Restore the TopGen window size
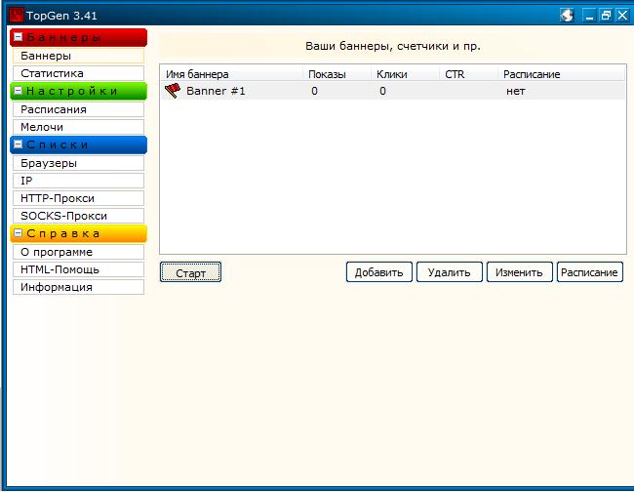The image size is (634, 492). click(x=606, y=16)
